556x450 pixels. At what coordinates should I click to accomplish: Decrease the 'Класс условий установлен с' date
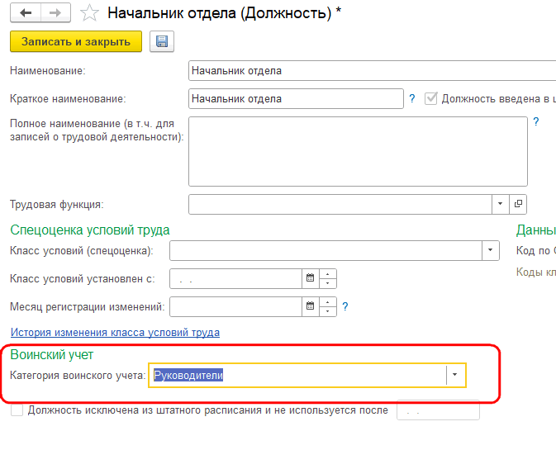[x=328, y=283]
